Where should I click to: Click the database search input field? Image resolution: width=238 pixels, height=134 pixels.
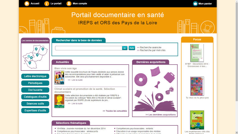click(x=88, y=48)
